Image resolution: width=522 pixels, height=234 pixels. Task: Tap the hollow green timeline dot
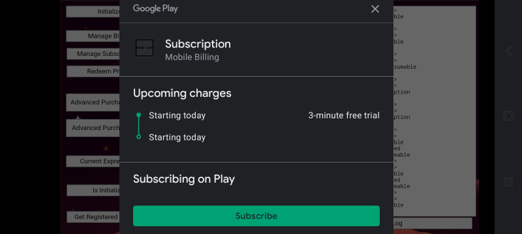(139, 136)
